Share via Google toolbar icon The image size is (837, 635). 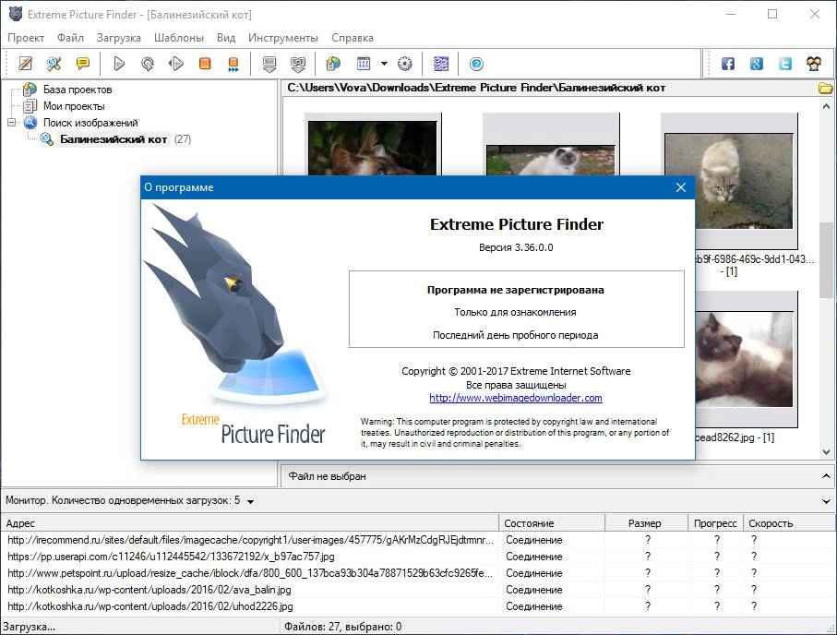[757, 64]
